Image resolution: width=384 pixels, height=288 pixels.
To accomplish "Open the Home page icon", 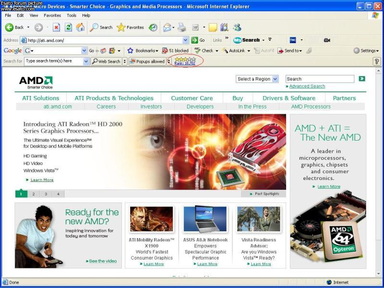I will pos(80,27).
